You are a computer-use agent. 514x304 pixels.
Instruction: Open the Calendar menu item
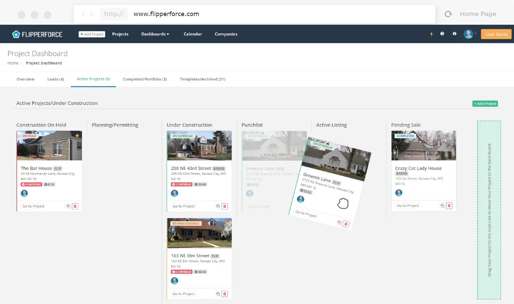pos(193,34)
